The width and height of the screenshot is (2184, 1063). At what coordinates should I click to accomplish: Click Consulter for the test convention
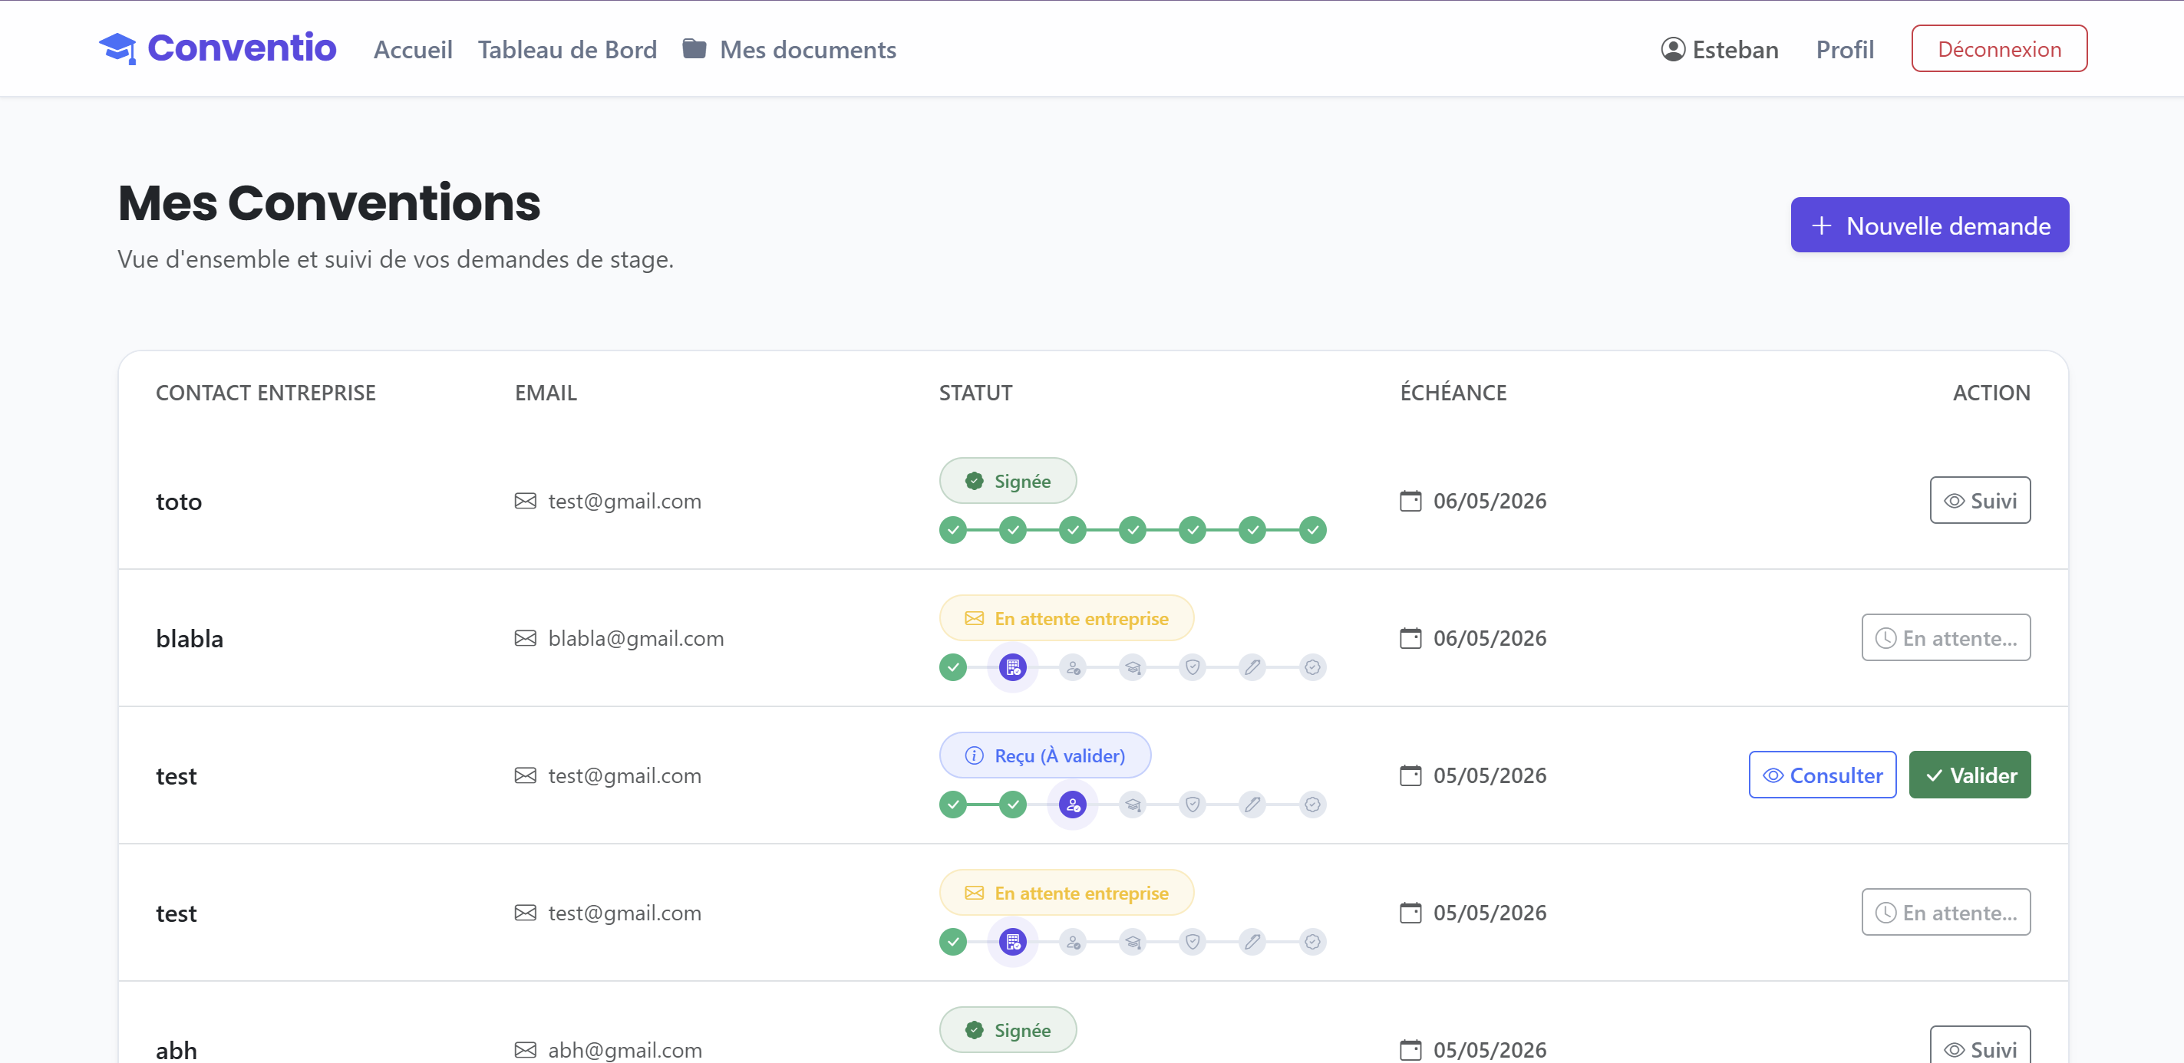point(1823,774)
